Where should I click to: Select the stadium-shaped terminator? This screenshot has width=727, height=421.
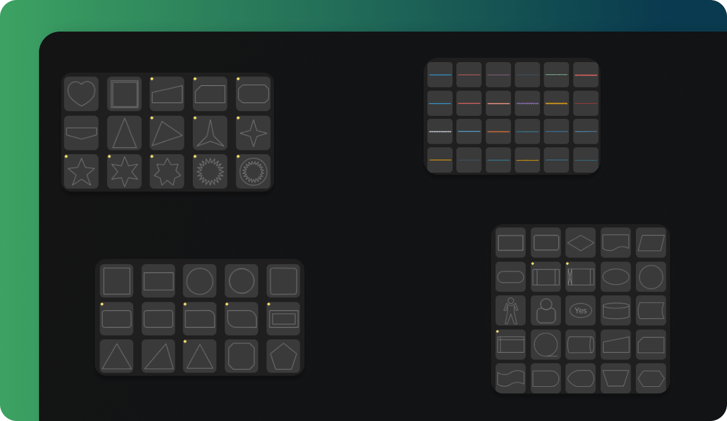point(510,277)
